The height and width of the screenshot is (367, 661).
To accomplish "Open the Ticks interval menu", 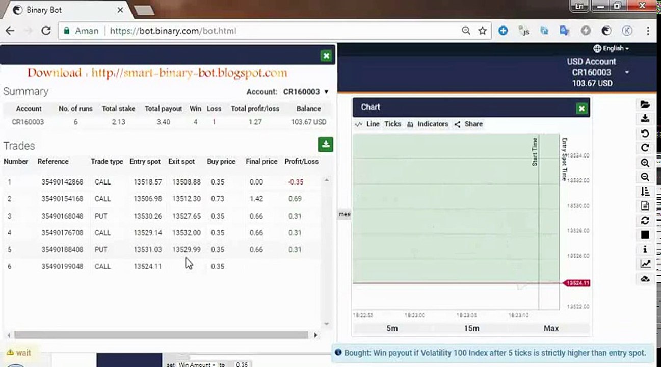I will pos(393,124).
